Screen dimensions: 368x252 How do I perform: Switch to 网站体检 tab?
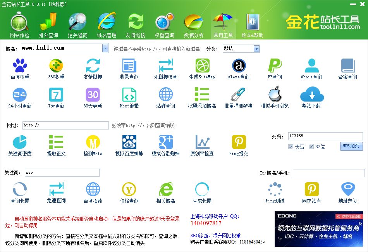click(x=20, y=25)
